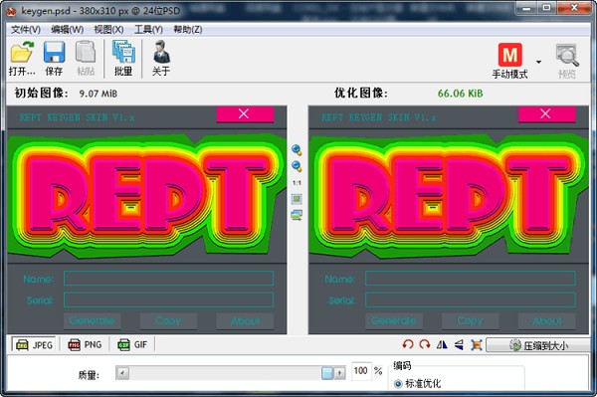This screenshot has height=397, width=597.
Task: Click the 优化图像 label
Action: (x=361, y=93)
